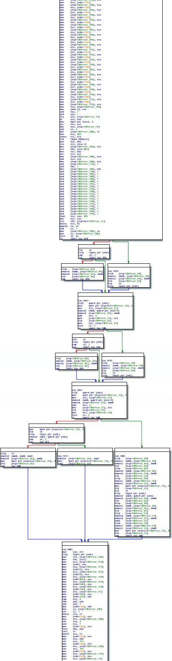Image resolution: width=172 pixels, height=661 pixels.
Task: Select the 'jmp short loc_60D' line in loc_500 block
Action: 129,536
